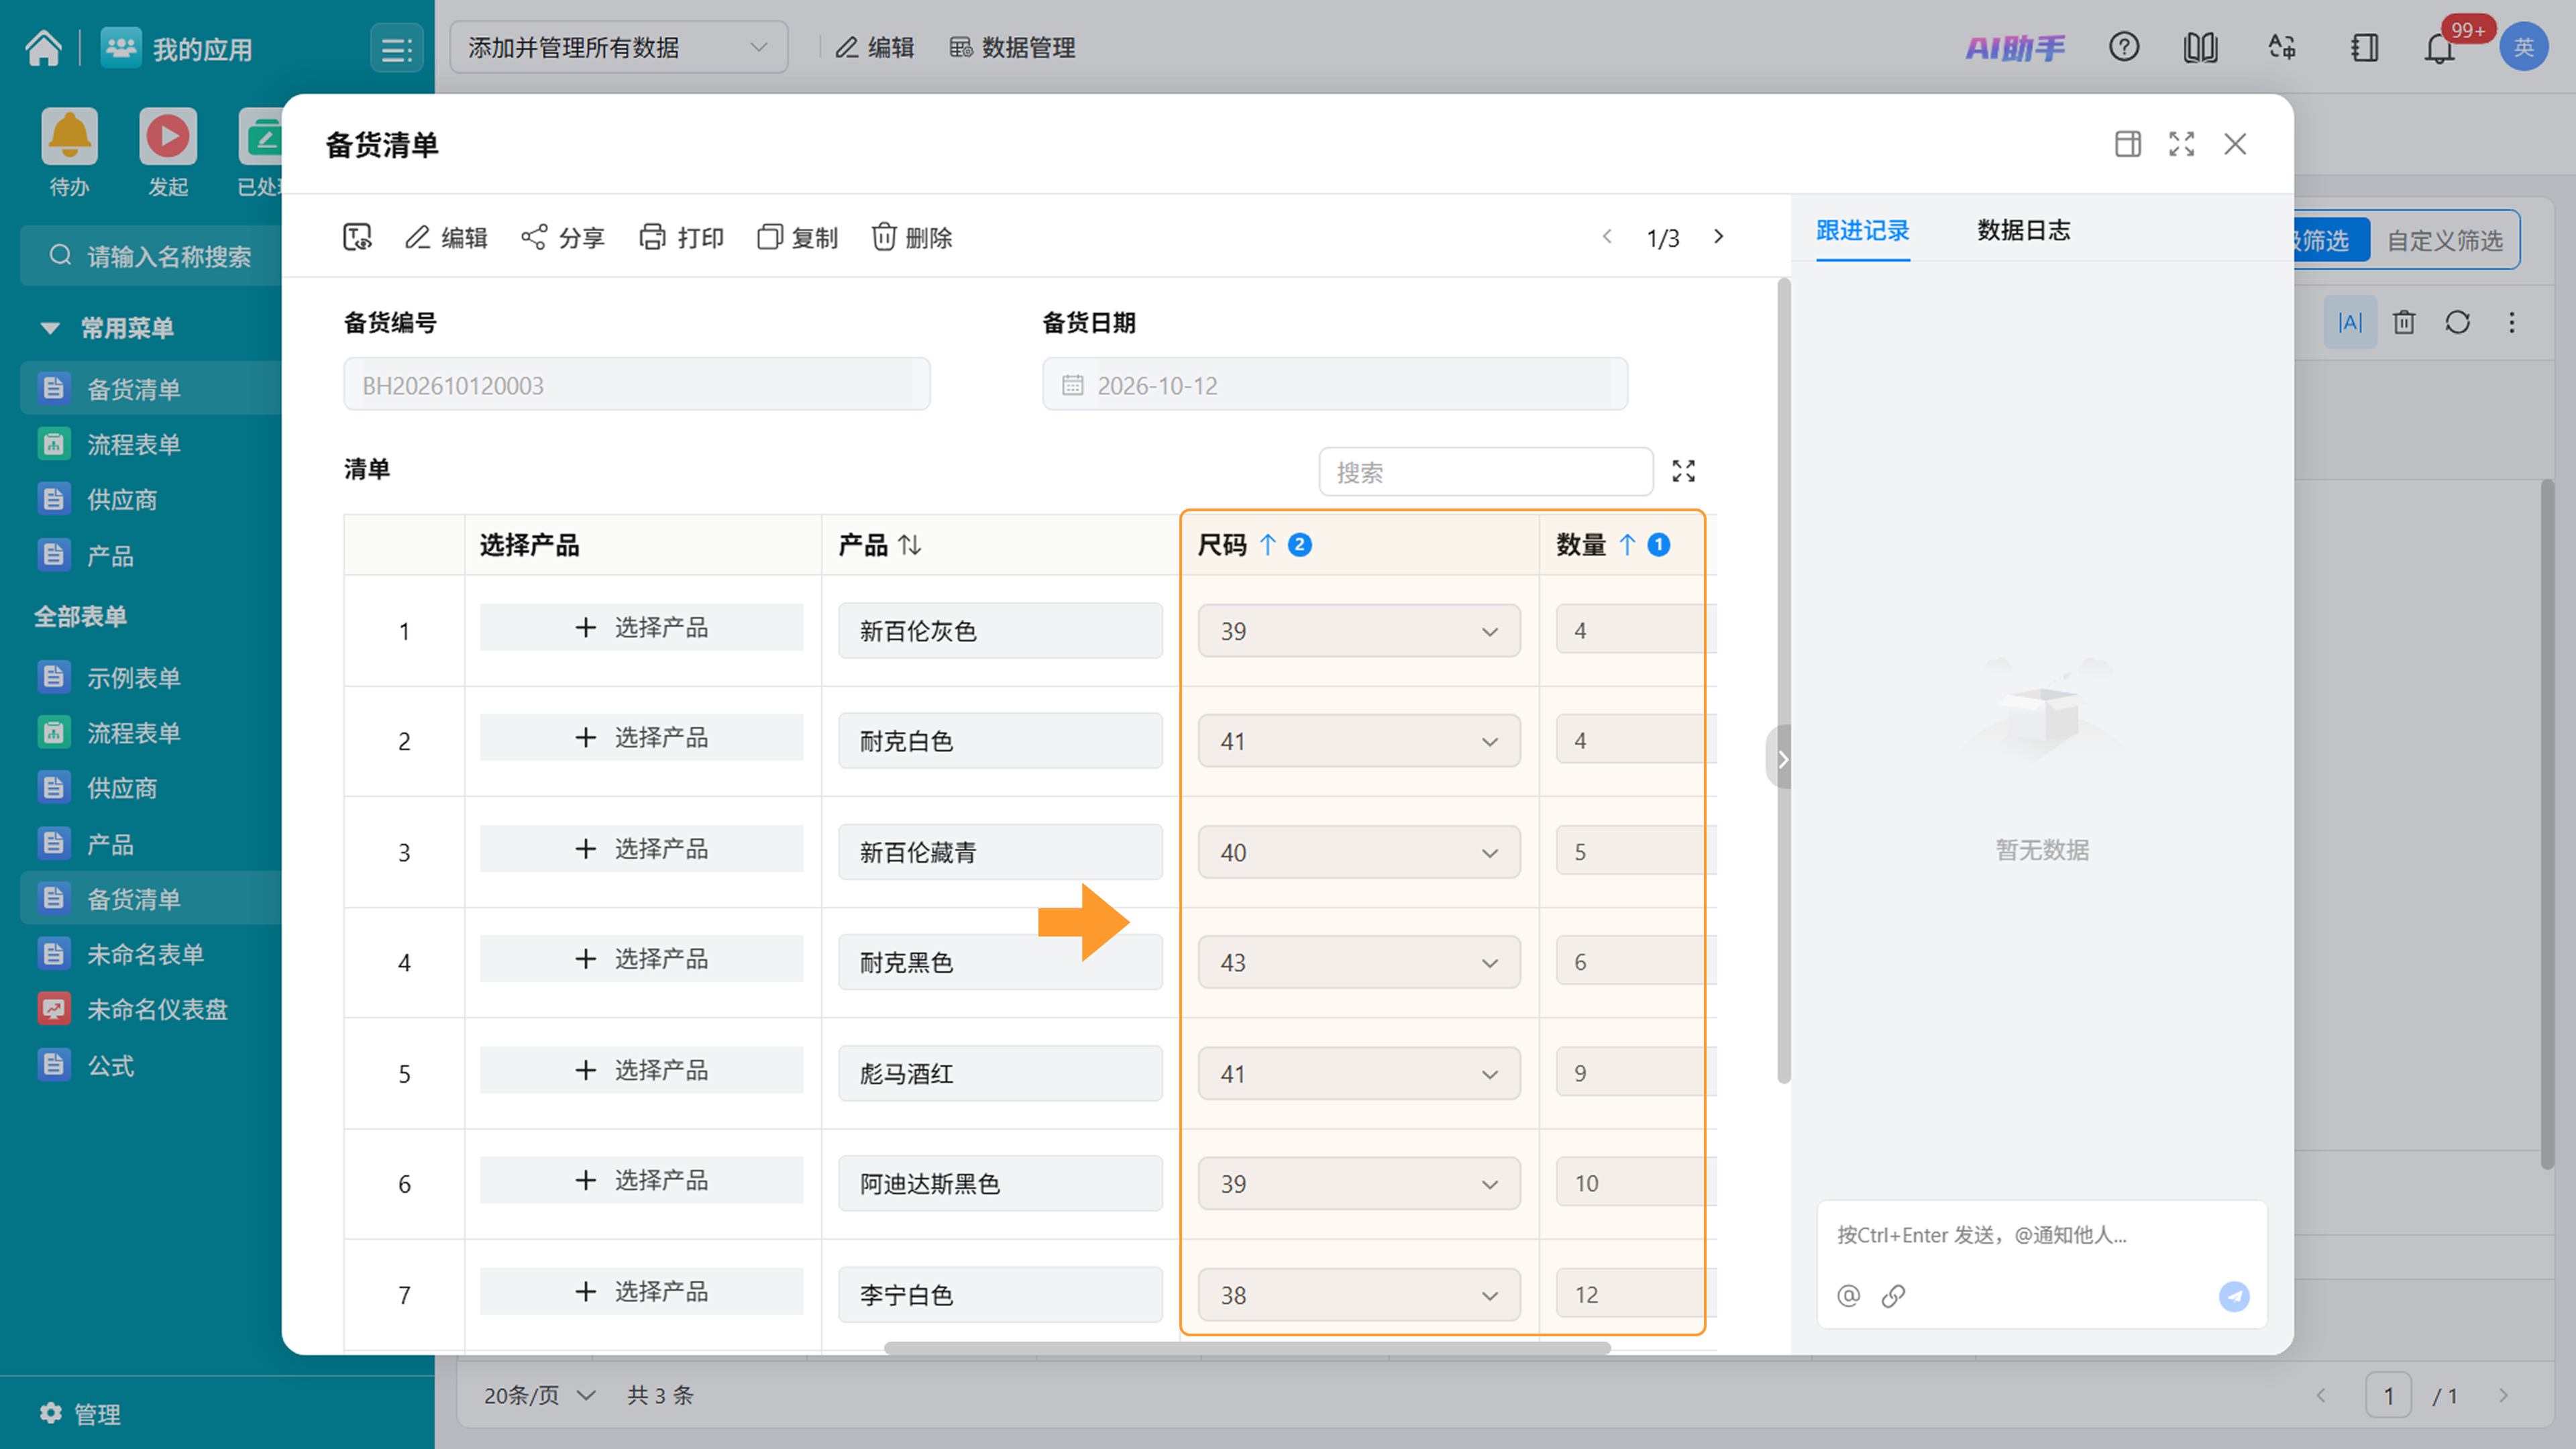Open the 发起 play shortcut

coord(168,137)
